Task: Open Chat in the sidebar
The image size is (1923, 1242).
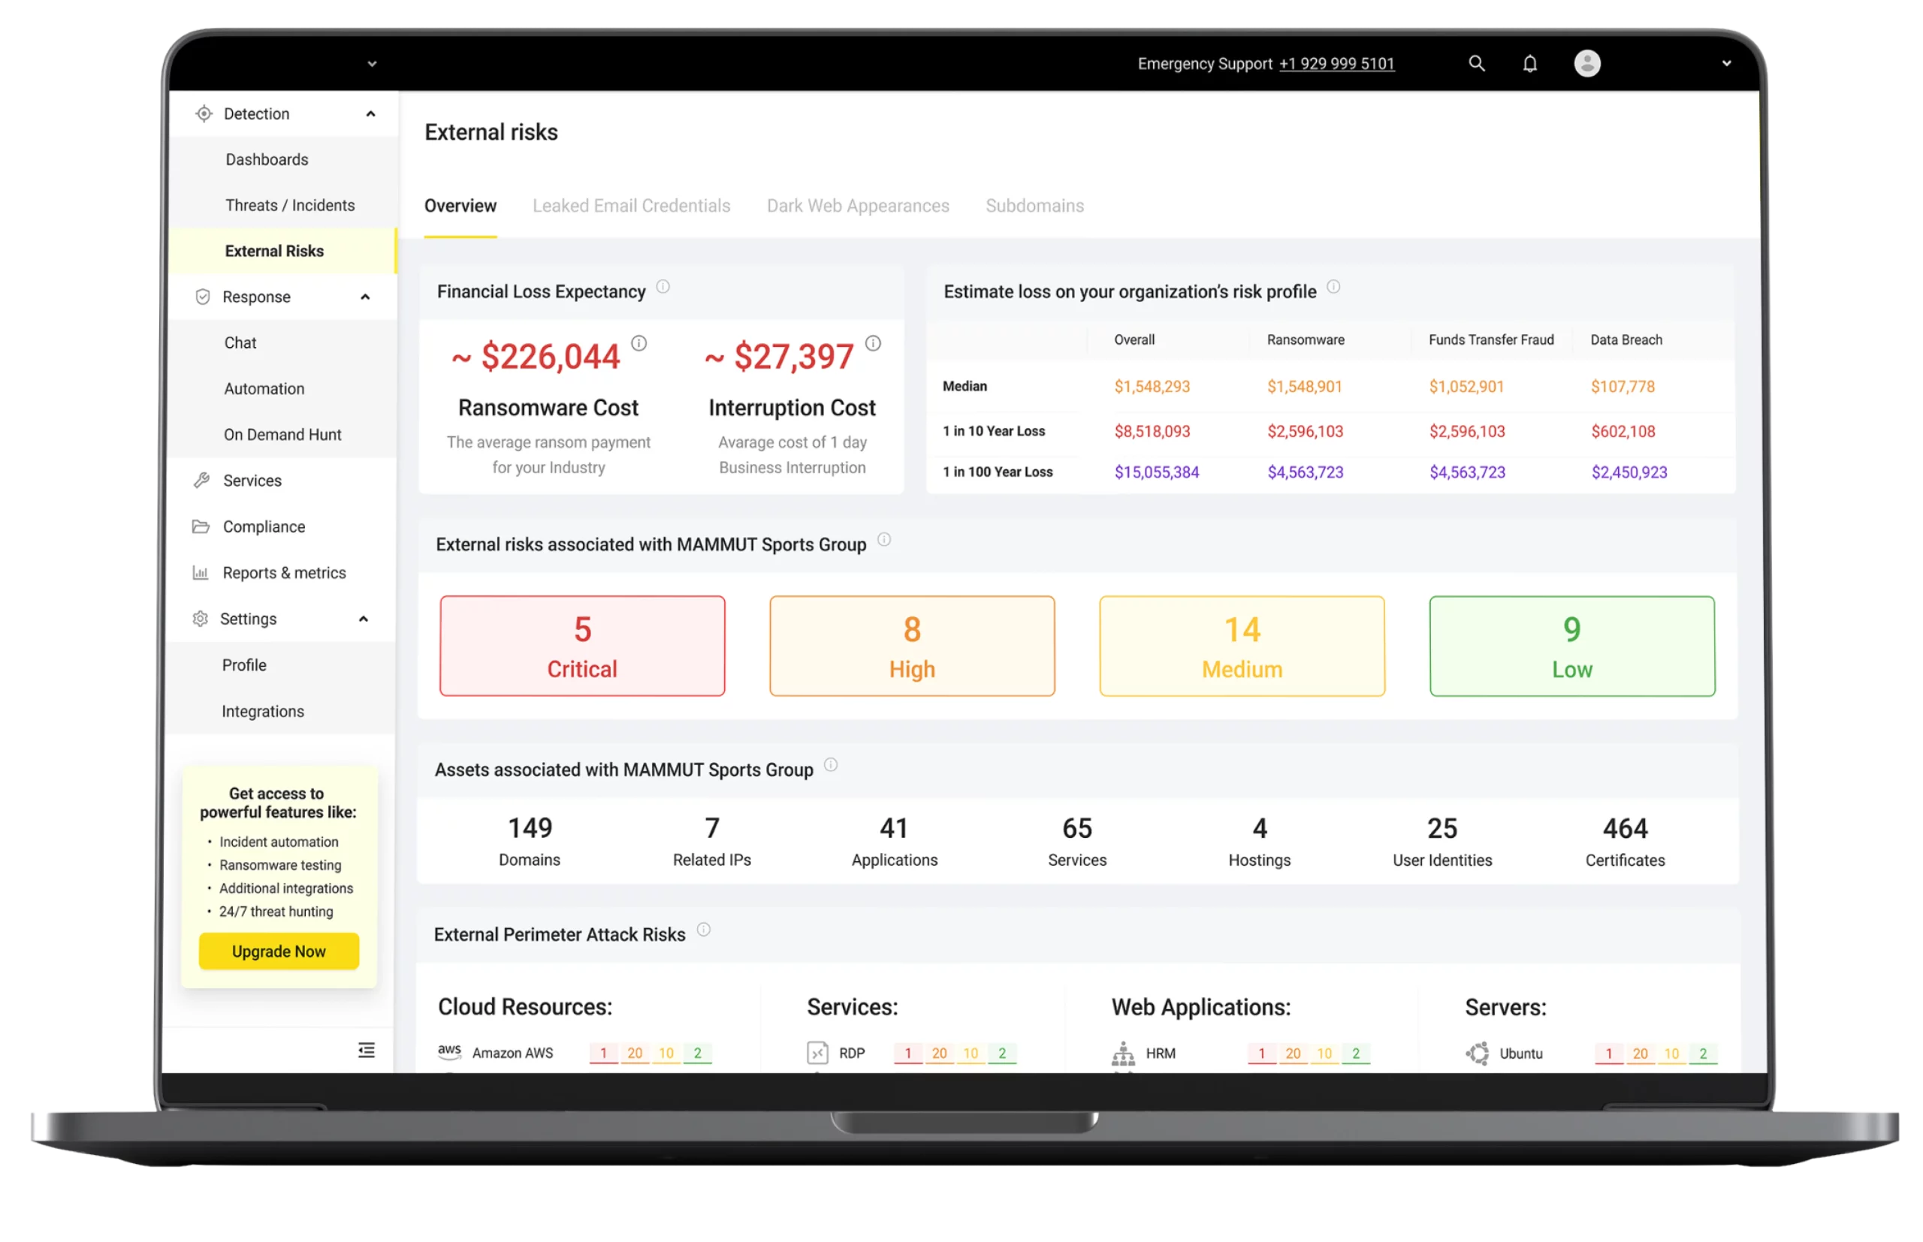Action: (x=240, y=342)
